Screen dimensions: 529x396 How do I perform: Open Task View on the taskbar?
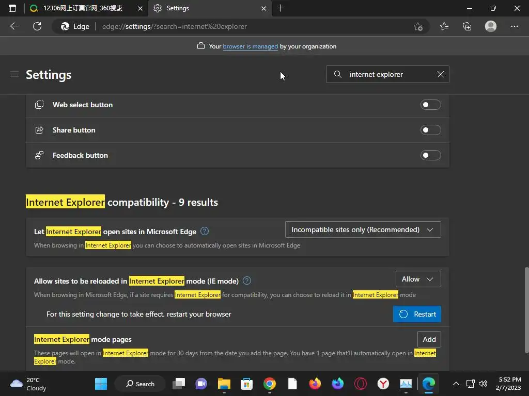pyautogui.click(x=179, y=384)
